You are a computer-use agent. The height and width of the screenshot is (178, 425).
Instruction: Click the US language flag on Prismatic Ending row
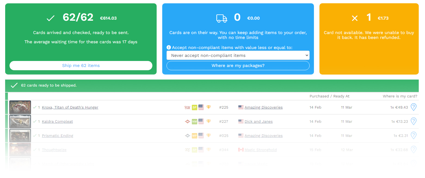(x=201, y=136)
